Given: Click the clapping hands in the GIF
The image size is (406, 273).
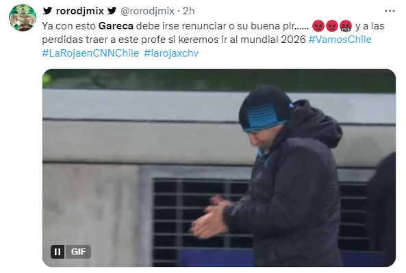Looking at the screenshot, I should click(210, 218).
